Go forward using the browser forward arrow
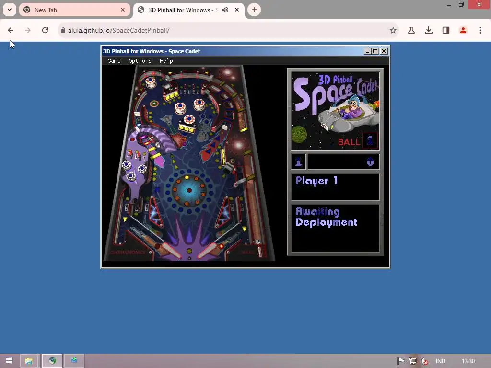491x368 pixels. tap(28, 30)
